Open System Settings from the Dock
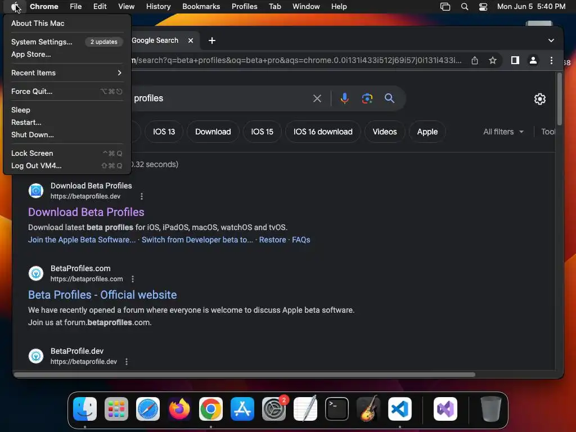 click(274, 409)
